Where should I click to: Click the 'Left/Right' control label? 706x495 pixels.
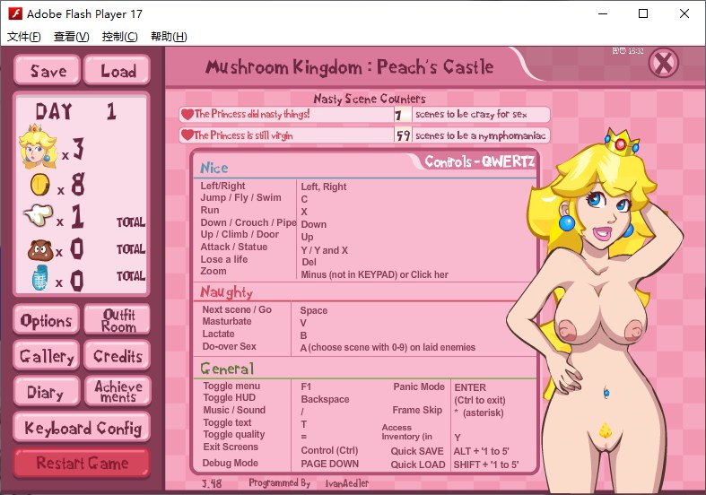222,186
